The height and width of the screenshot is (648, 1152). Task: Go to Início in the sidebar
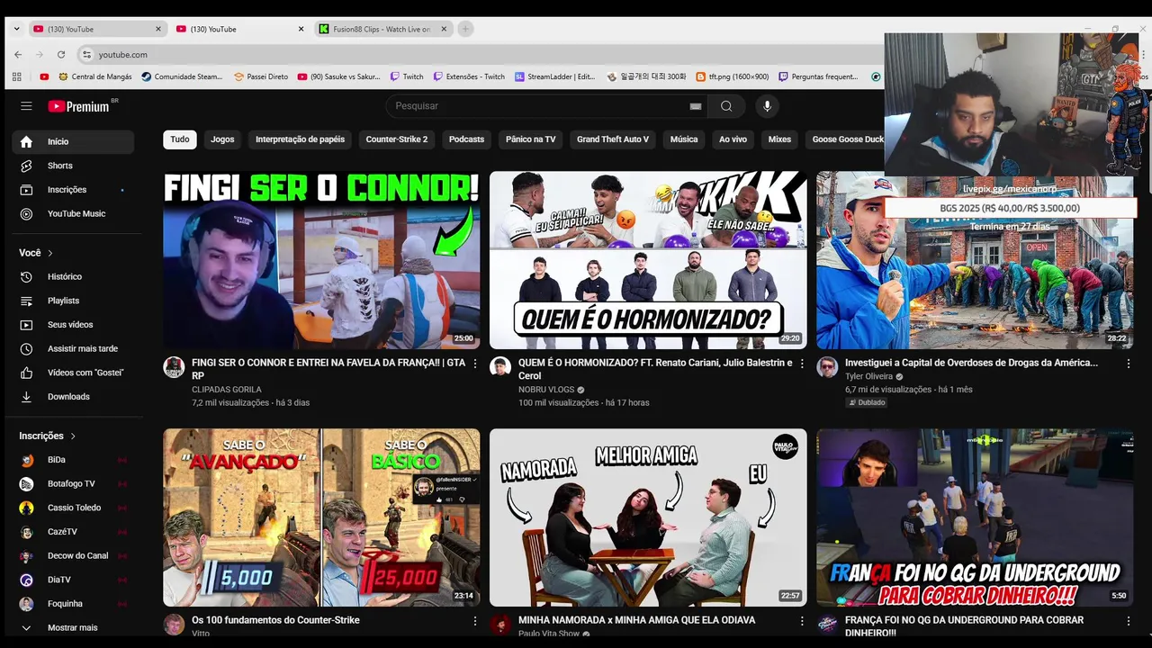pyautogui.click(x=73, y=141)
